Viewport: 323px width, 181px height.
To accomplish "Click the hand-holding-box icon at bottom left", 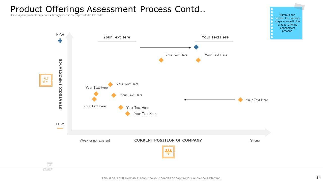I will point(48,167).
